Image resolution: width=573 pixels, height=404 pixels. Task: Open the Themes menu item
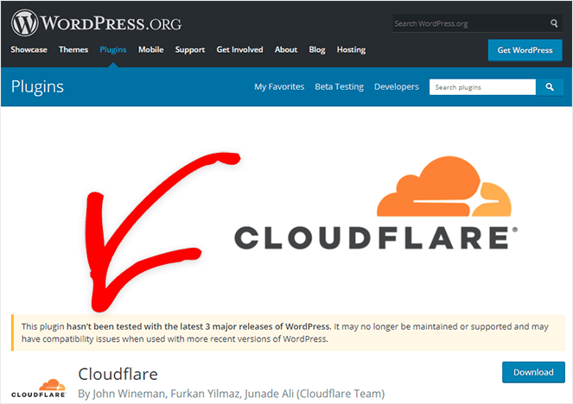[x=73, y=50]
